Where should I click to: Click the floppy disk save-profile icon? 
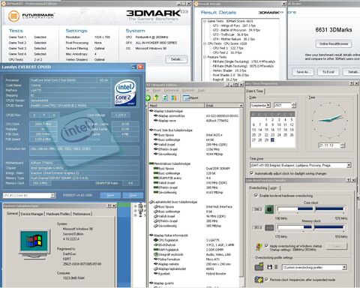pos(269,267)
